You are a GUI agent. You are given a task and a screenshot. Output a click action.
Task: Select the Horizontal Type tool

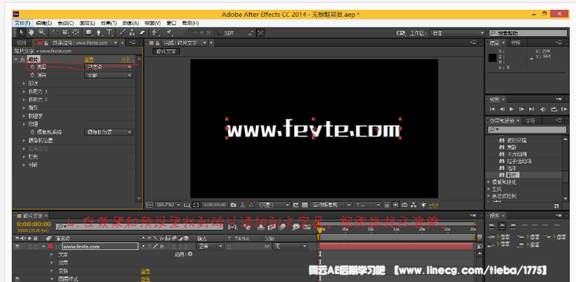pyautogui.click(x=109, y=33)
